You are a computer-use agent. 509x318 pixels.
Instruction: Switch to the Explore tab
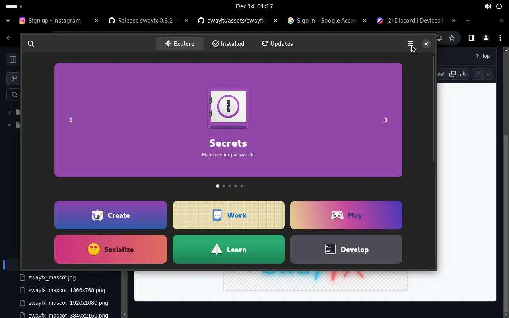click(180, 44)
